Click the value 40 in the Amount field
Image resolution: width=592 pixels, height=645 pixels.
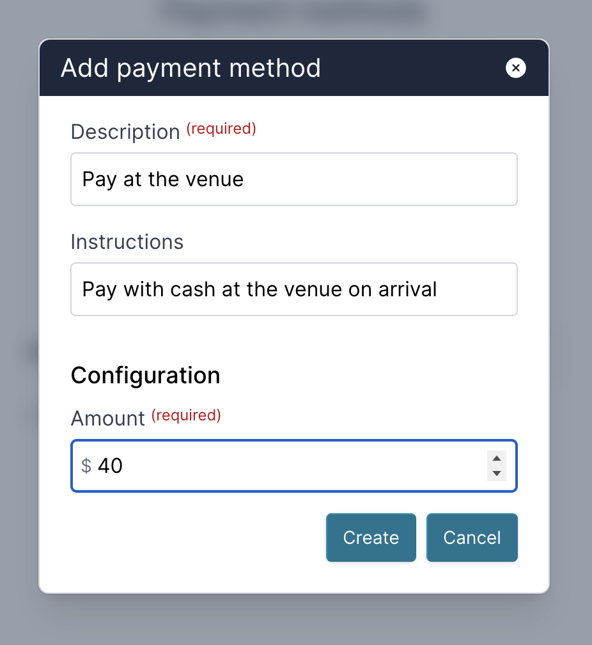[110, 466]
